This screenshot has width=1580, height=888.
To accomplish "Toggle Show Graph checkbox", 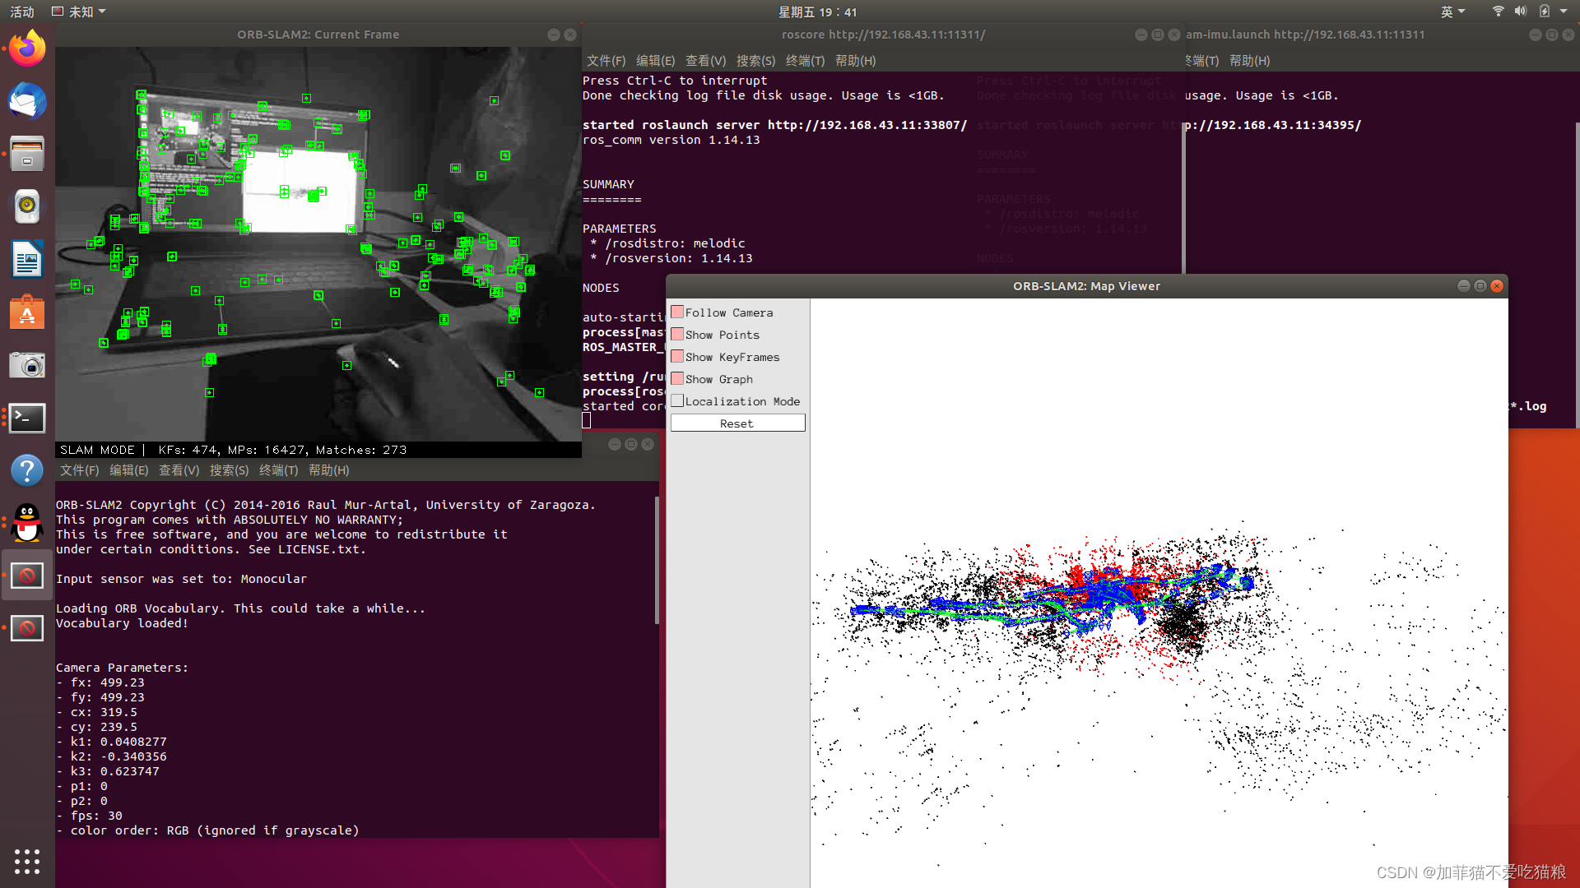I will pyautogui.click(x=677, y=379).
